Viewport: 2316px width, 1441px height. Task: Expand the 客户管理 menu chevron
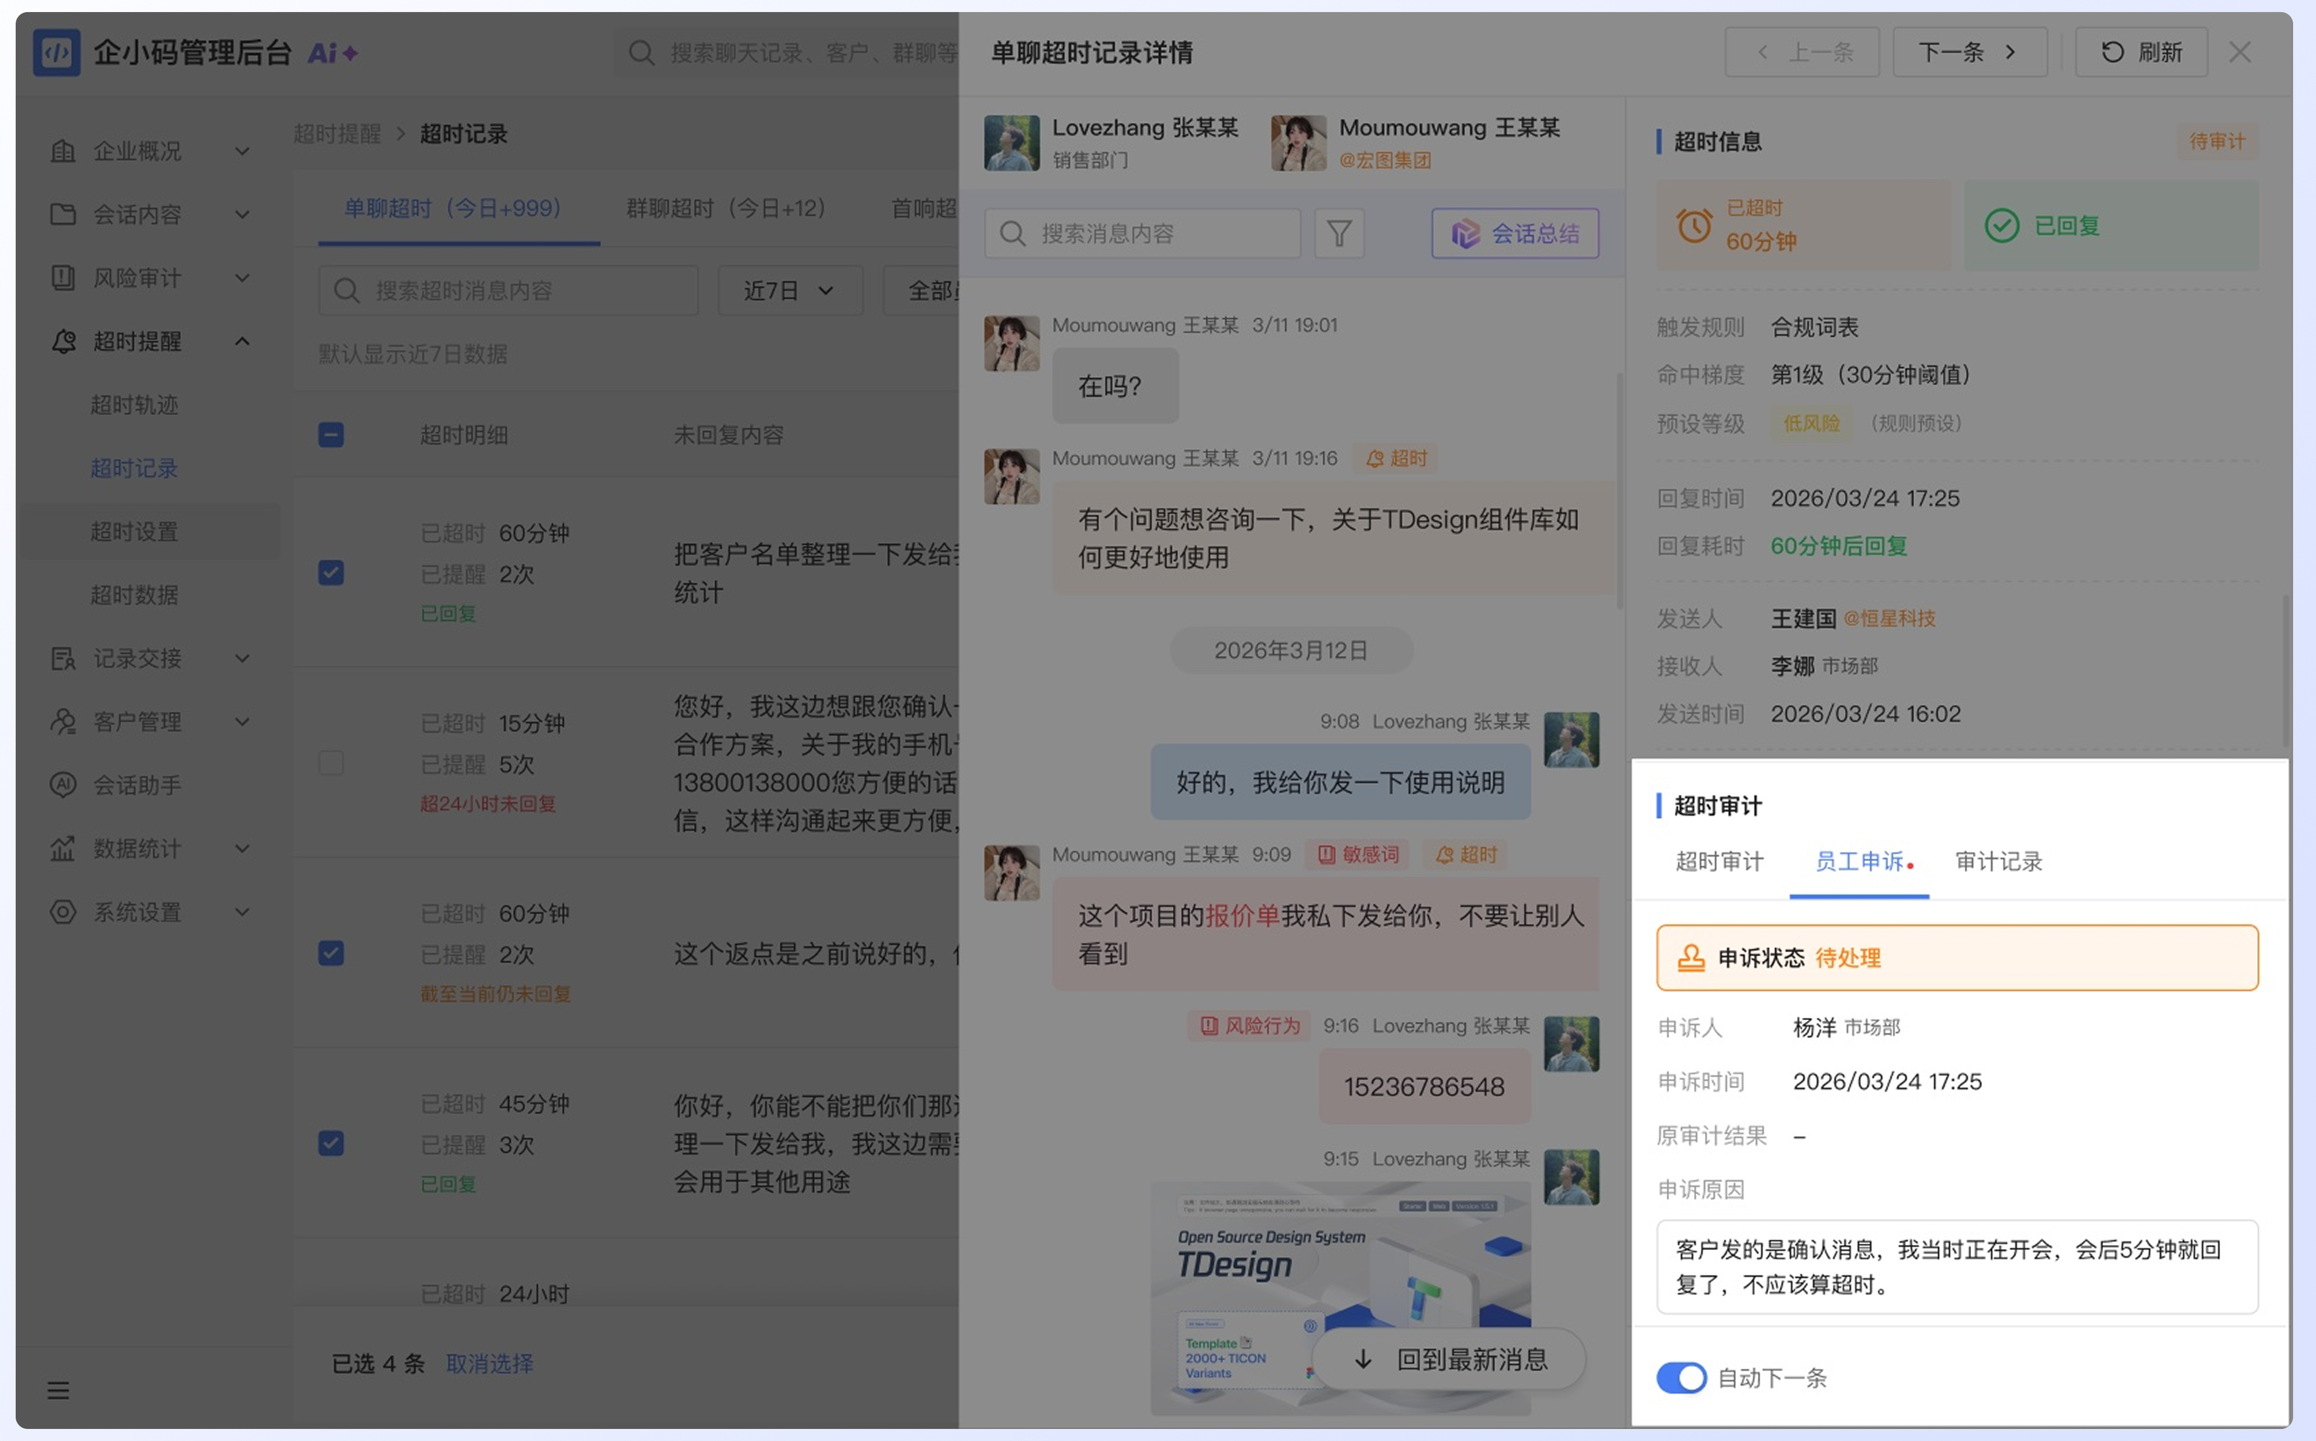point(242,722)
